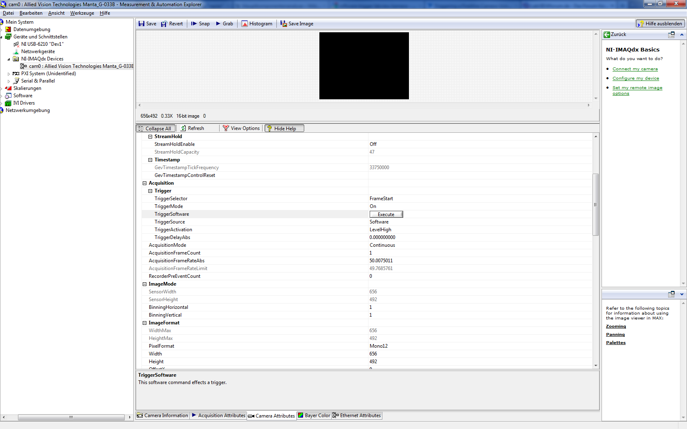The image size is (687, 429).
Task: Open the Werkzeuge menu
Action: click(x=82, y=13)
